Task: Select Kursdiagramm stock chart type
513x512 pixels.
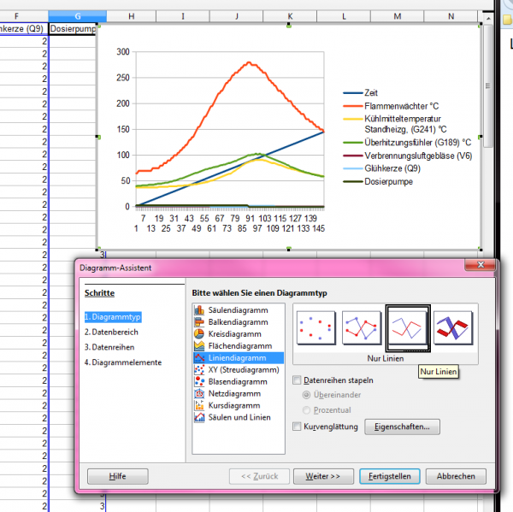Action: point(239,406)
